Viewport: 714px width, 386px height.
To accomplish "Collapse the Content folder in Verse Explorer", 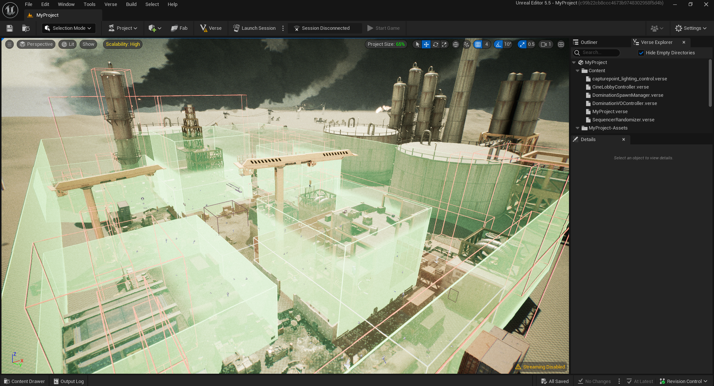I will click(x=578, y=71).
